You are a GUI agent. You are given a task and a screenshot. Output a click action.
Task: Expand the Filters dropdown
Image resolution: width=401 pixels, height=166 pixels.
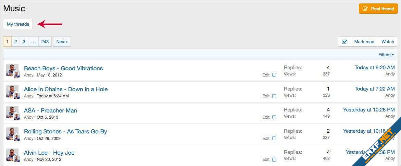click(x=386, y=55)
